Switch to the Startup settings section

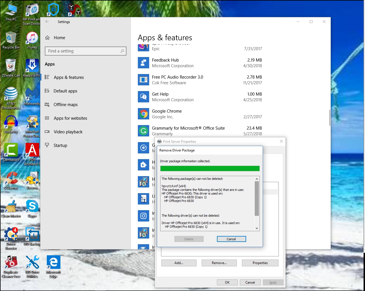pos(60,145)
